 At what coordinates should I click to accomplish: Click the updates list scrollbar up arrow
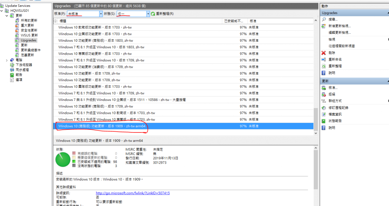(316, 20)
